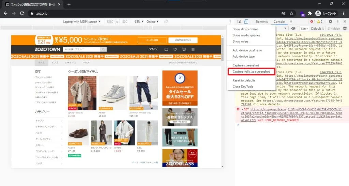This screenshot has height=186, width=349.
Task: Open the favorites heart icon on ZOZOTOWN
Action: click(x=175, y=49)
